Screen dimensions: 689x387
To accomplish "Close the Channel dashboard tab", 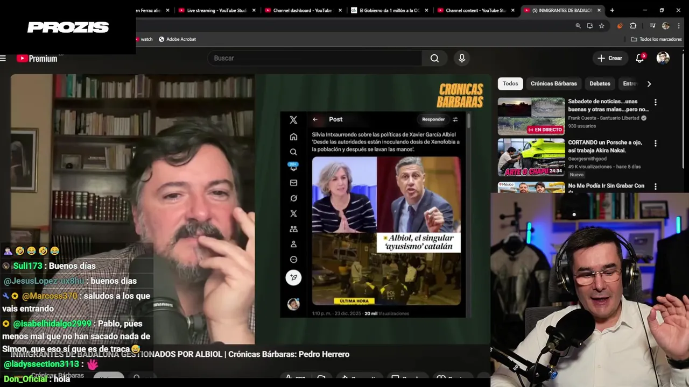I will (340, 10).
